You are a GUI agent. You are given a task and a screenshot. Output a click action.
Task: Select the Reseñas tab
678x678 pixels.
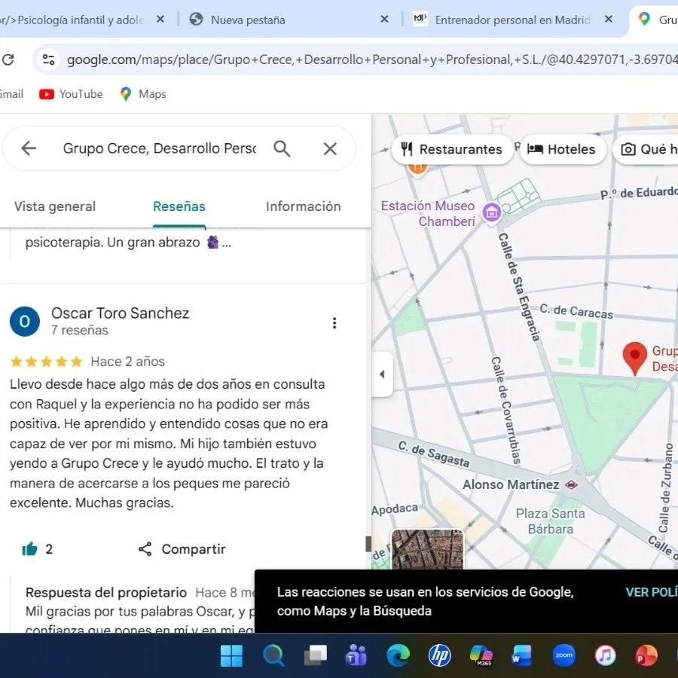[179, 206]
